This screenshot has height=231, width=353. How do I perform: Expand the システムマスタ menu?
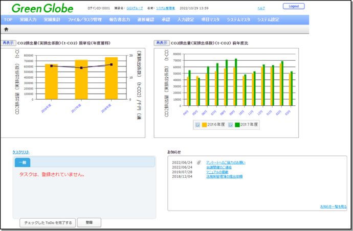[x=239, y=19]
